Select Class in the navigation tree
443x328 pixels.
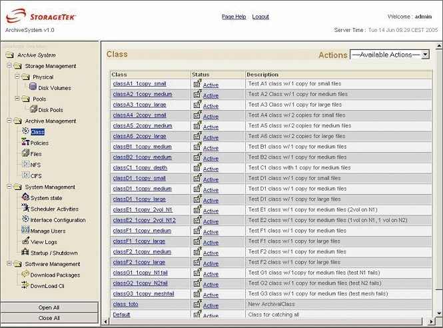click(37, 132)
